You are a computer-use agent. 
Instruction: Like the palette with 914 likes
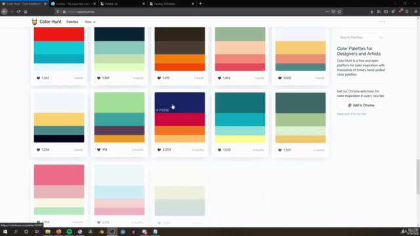tap(102, 150)
